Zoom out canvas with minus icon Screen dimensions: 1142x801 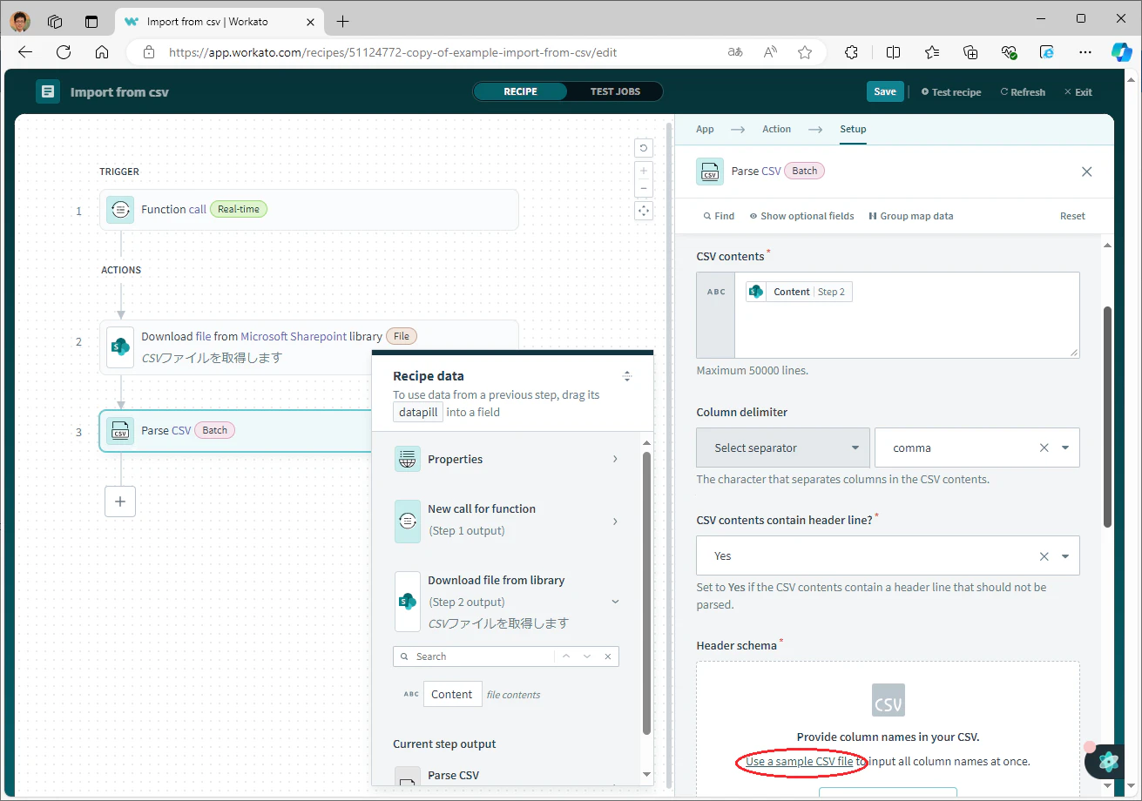(x=644, y=189)
